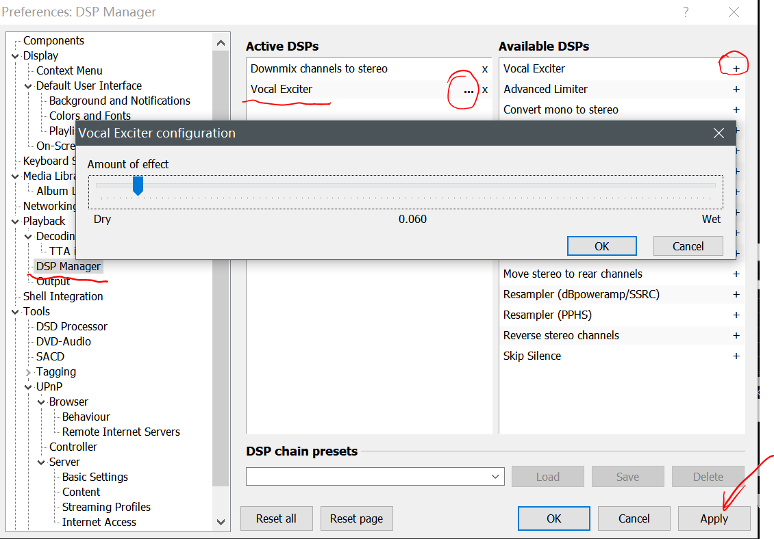The width and height of the screenshot is (774, 539).
Task: Add Advanced Limiter with plus icon
Action: point(736,89)
